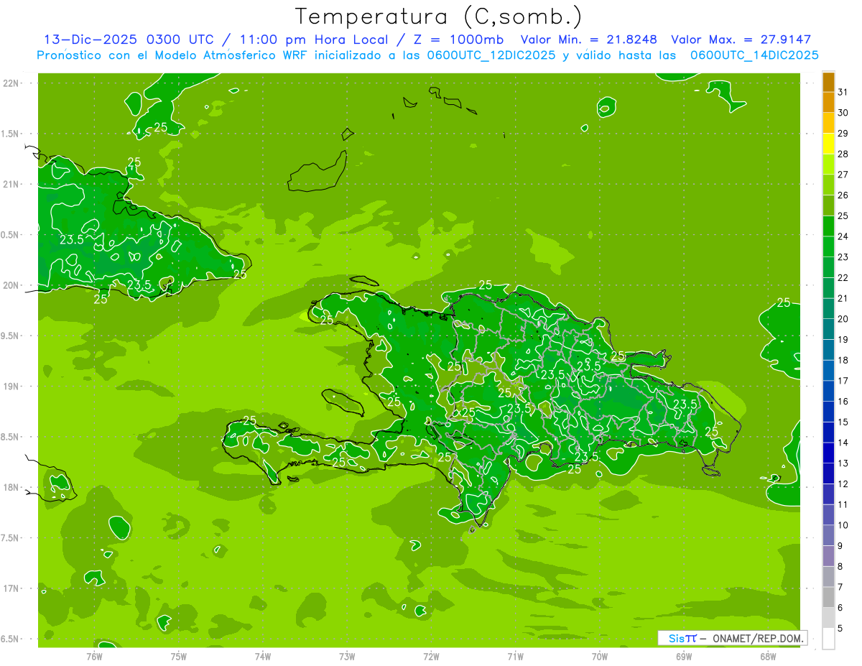This screenshot has width=862, height=666.
Task: Click the '15' color scale label
Action: [843, 422]
